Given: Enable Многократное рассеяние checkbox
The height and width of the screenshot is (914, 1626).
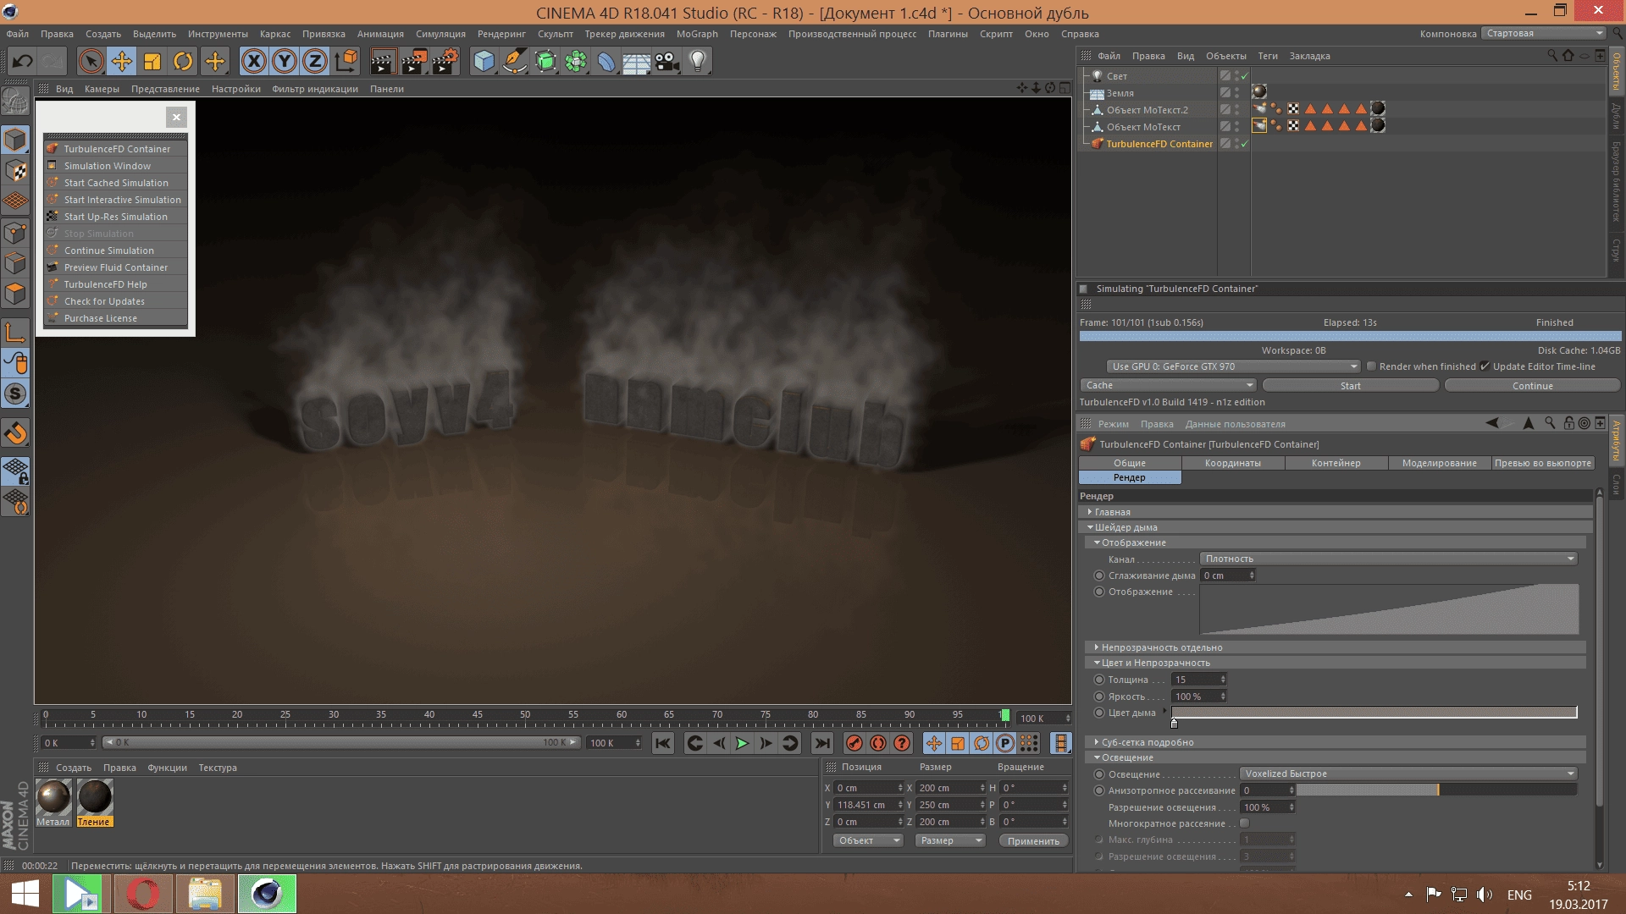Looking at the screenshot, I should click(1245, 823).
